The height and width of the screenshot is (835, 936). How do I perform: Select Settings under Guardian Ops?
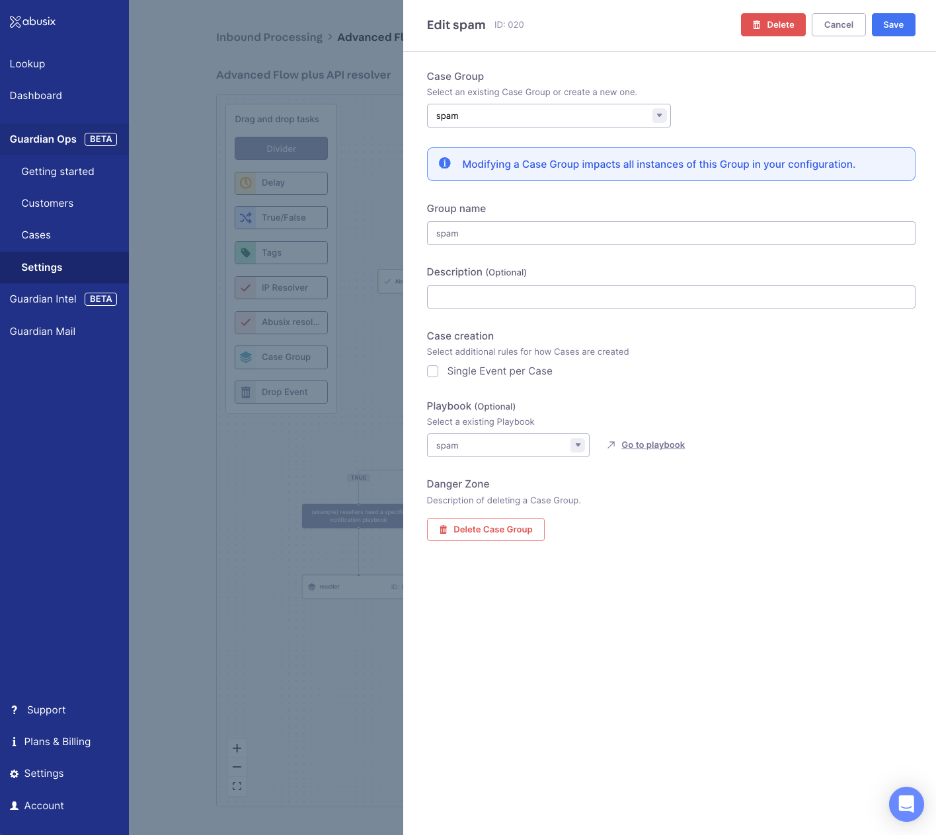click(x=64, y=268)
